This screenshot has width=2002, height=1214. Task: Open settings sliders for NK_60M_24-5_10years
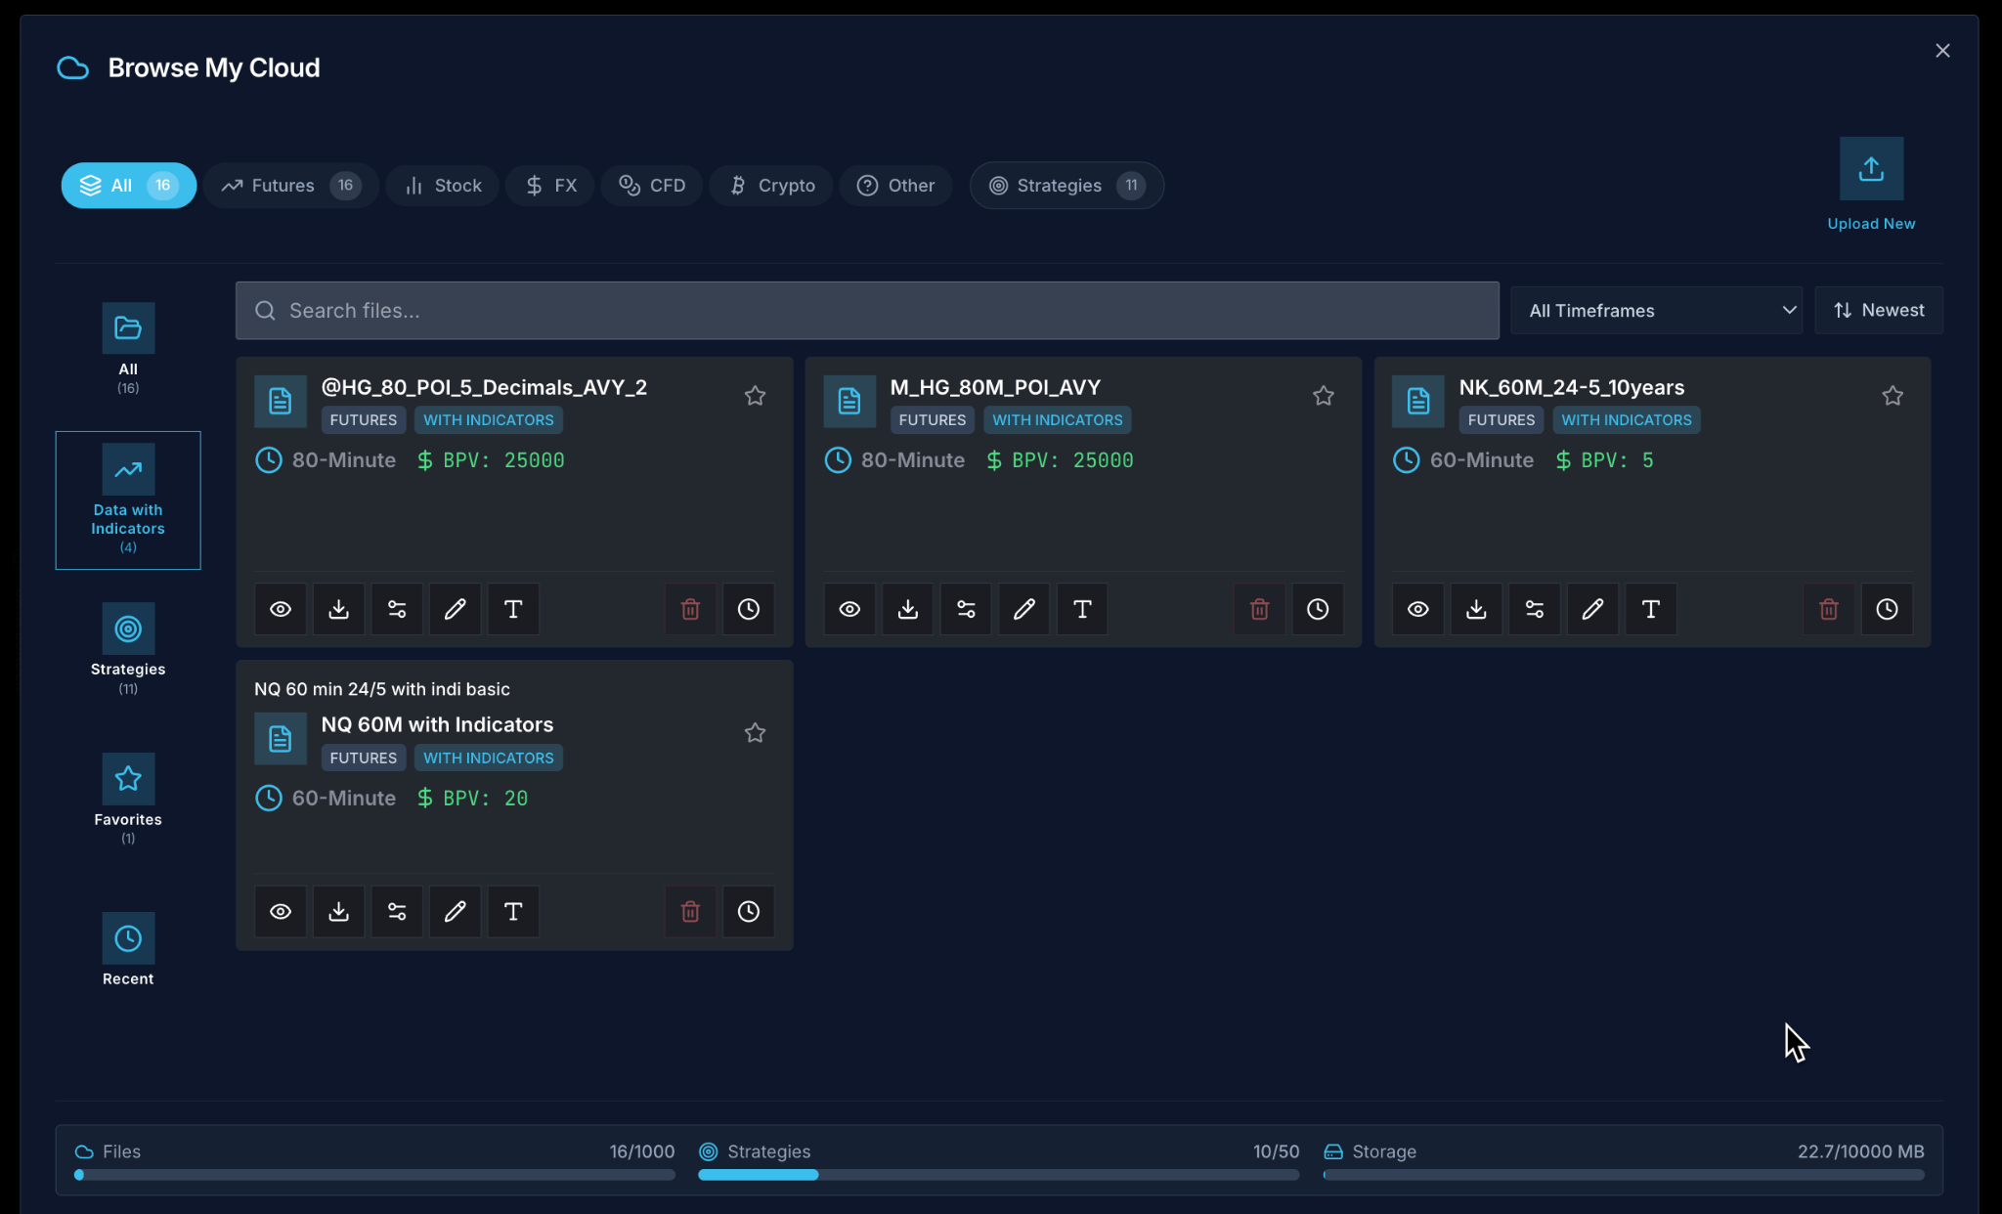1535,609
